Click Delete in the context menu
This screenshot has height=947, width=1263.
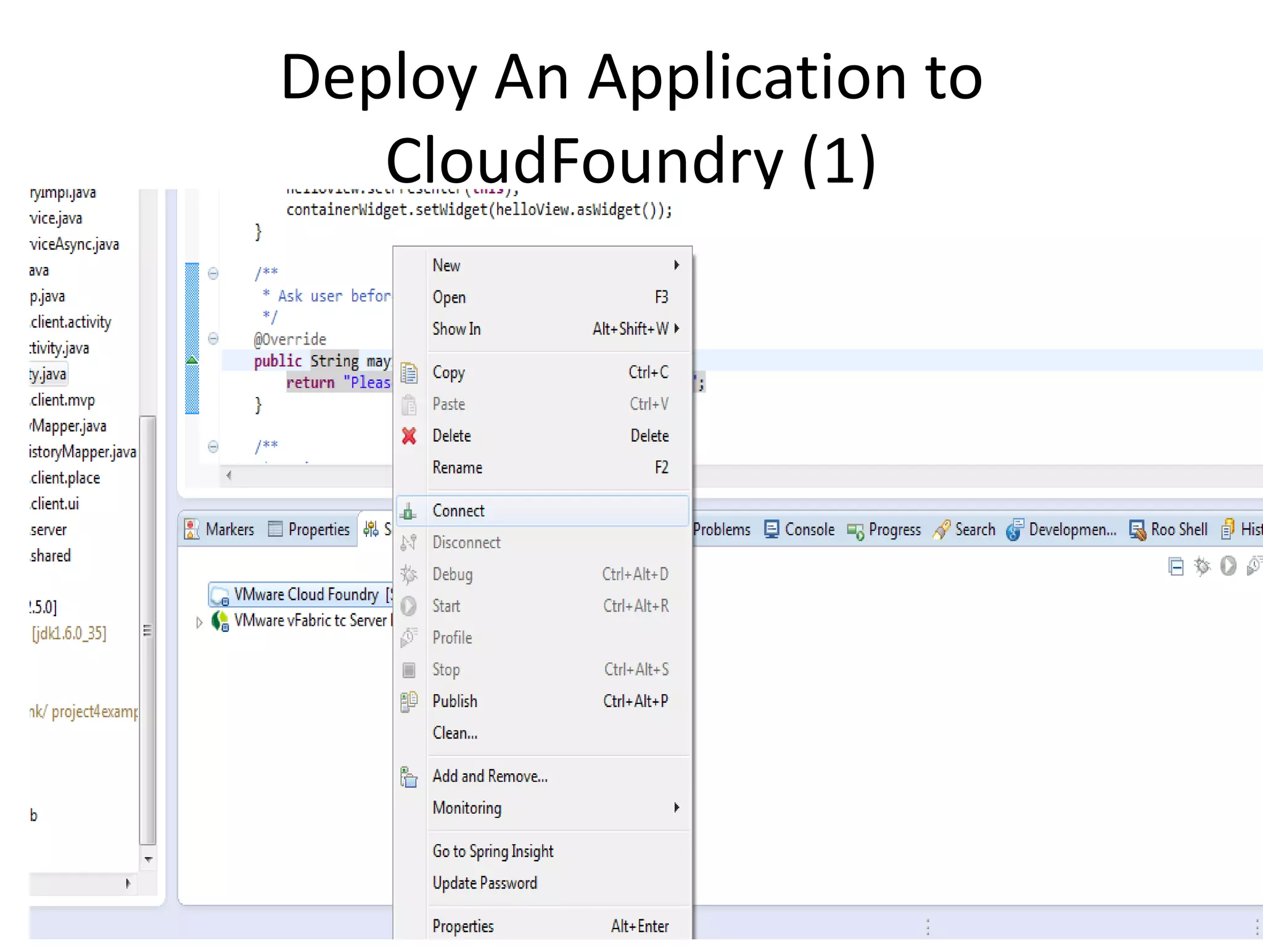(542, 436)
